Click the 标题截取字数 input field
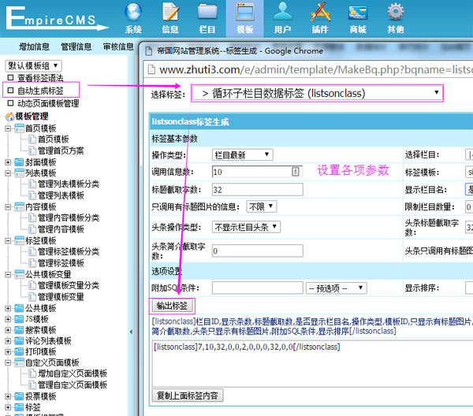Viewport: 473px width, 416px height. pyautogui.click(x=257, y=190)
